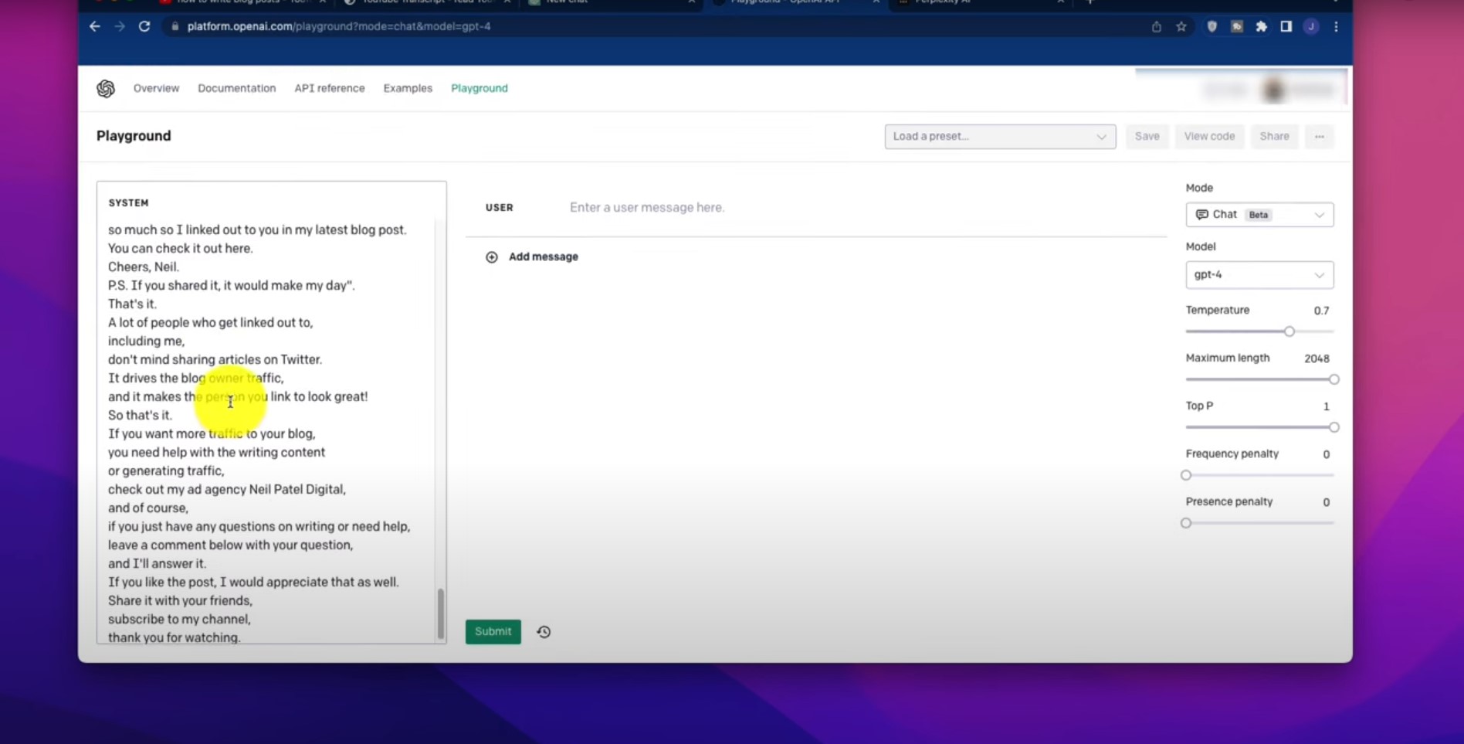Click the text "That's it." below the P.S. line

(132, 304)
